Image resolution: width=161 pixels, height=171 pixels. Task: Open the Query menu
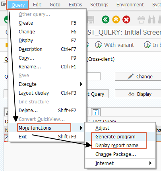click(x=18, y=5)
